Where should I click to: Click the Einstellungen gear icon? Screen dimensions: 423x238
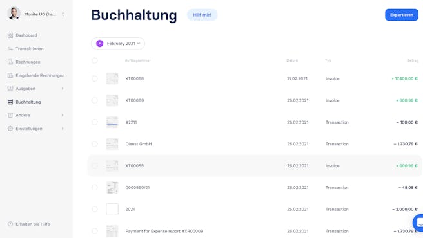(10, 129)
